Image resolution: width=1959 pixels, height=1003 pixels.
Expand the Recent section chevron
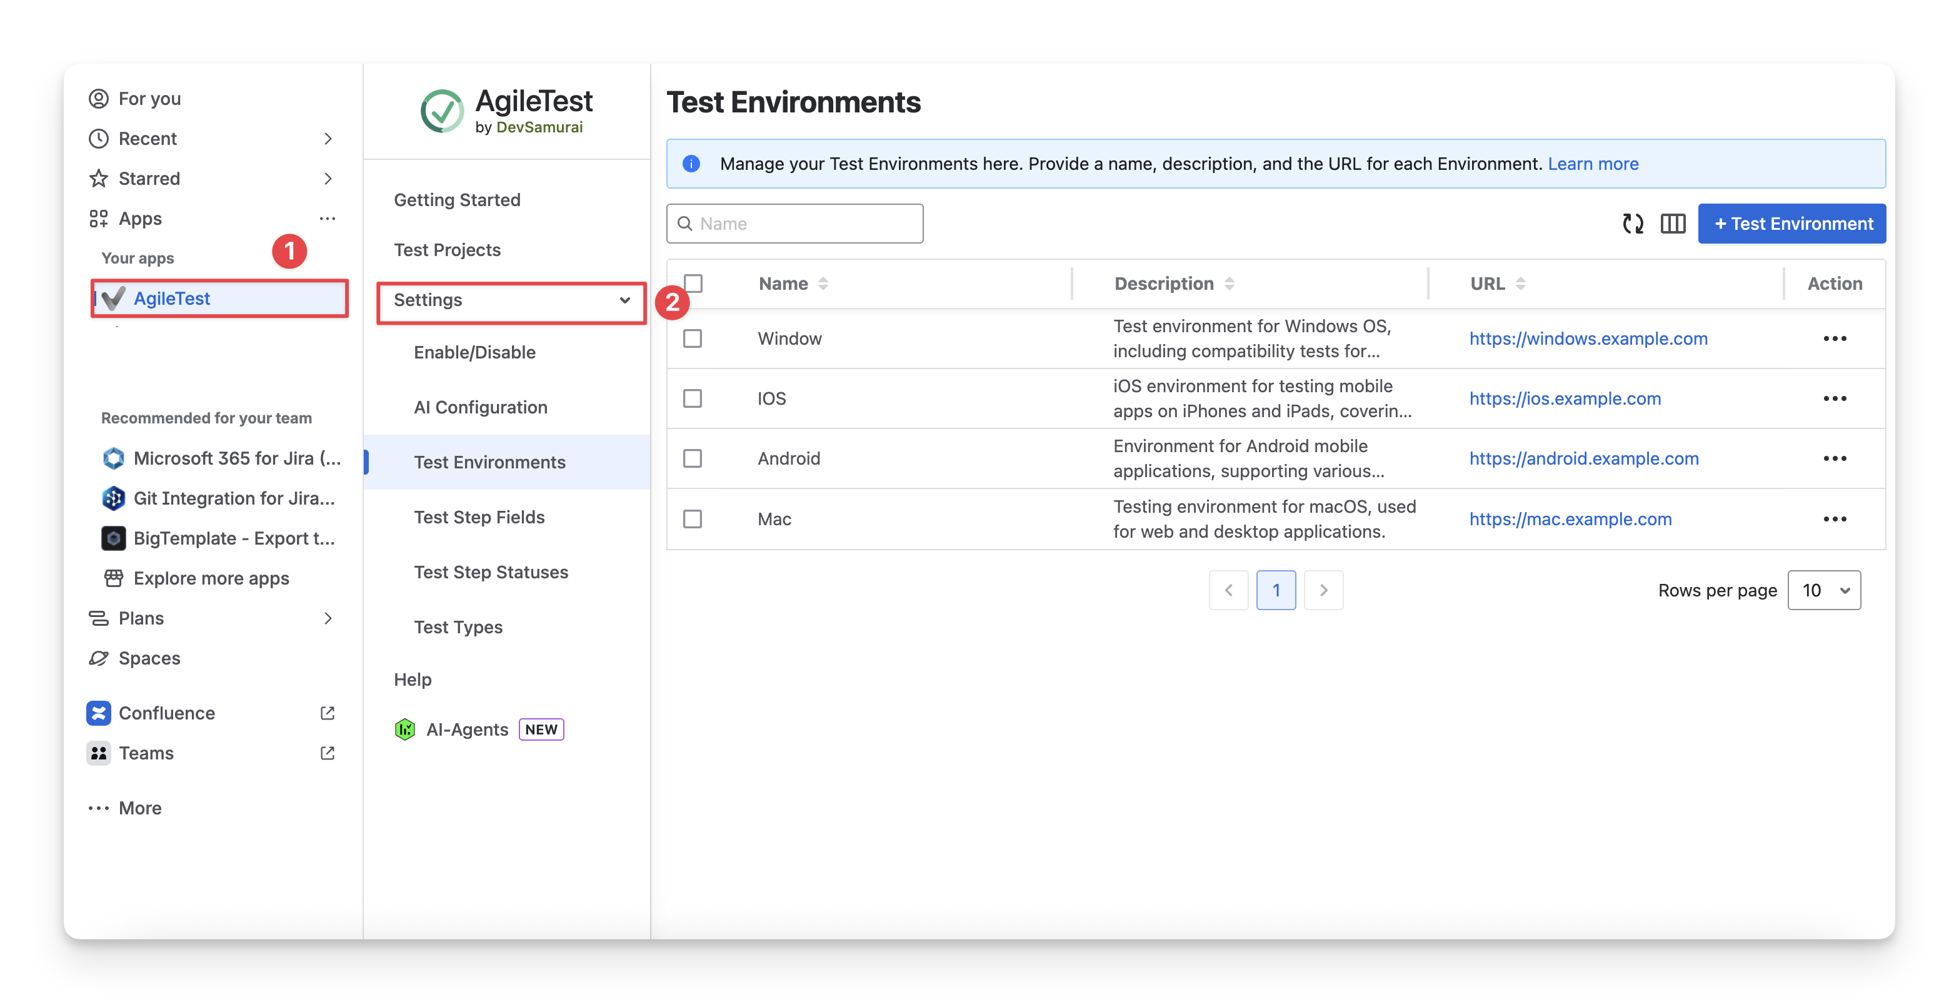[x=328, y=138]
